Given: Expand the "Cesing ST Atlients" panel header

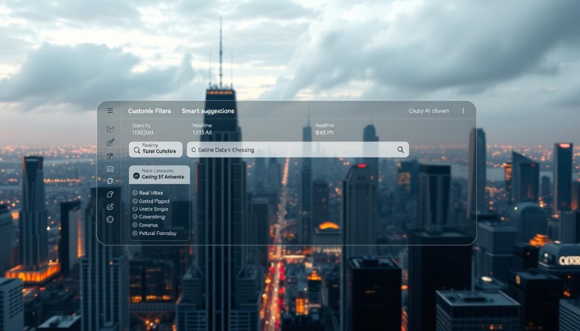Looking at the screenshot, I should (159, 177).
